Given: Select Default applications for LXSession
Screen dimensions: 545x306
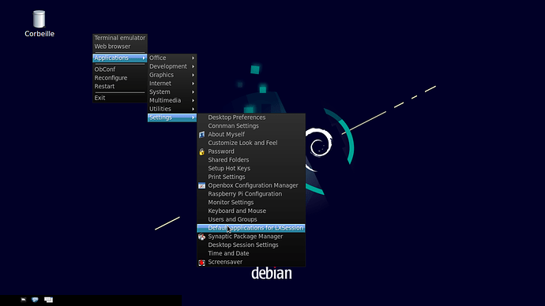Looking at the screenshot, I should click(x=251, y=228).
